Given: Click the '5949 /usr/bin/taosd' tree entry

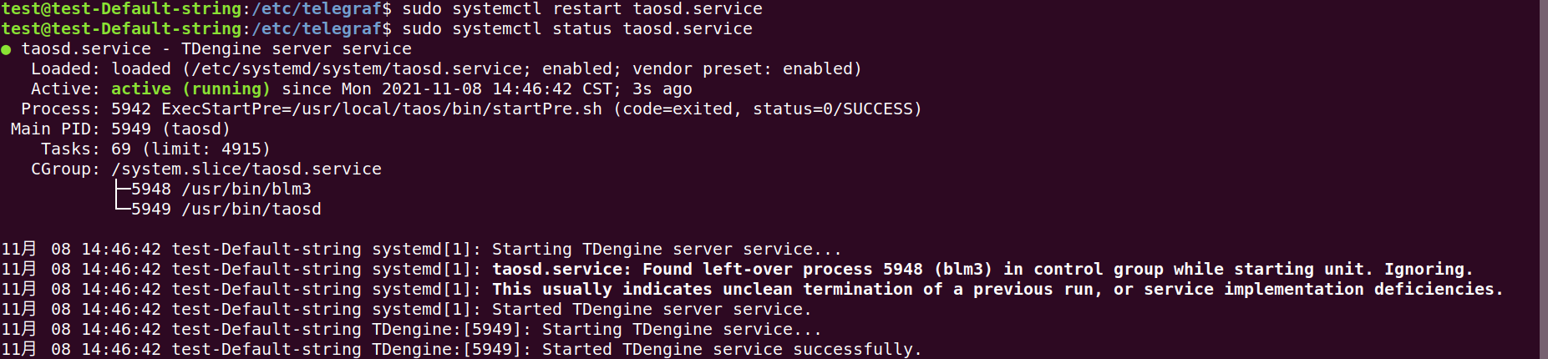Looking at the screenshot, I should coord(226,210).
